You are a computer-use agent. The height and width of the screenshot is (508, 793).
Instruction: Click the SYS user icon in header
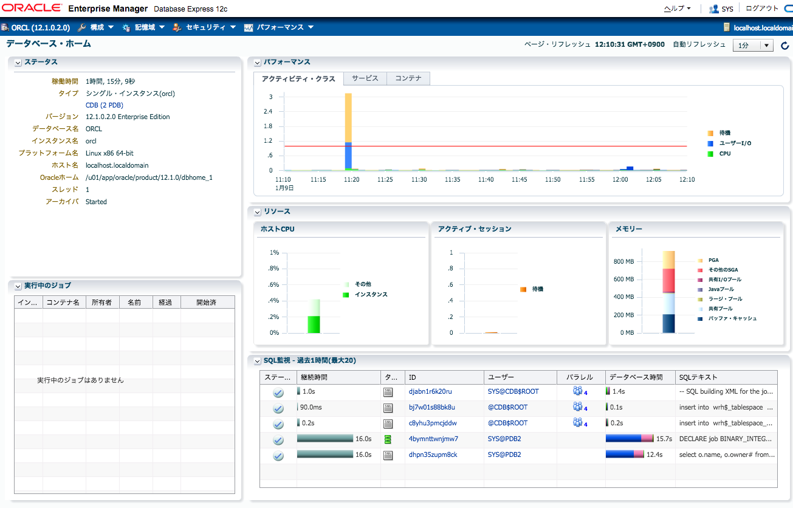click(714, 9)
